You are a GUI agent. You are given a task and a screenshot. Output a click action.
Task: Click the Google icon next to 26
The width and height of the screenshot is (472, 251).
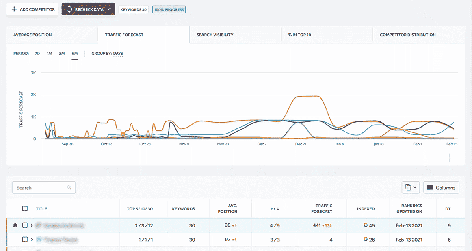tap(366, 240)
